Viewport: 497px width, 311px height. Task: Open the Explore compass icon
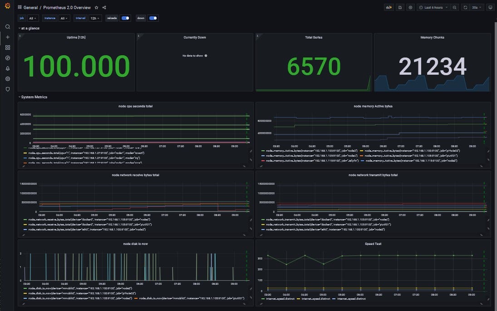[x=8, y=58]
